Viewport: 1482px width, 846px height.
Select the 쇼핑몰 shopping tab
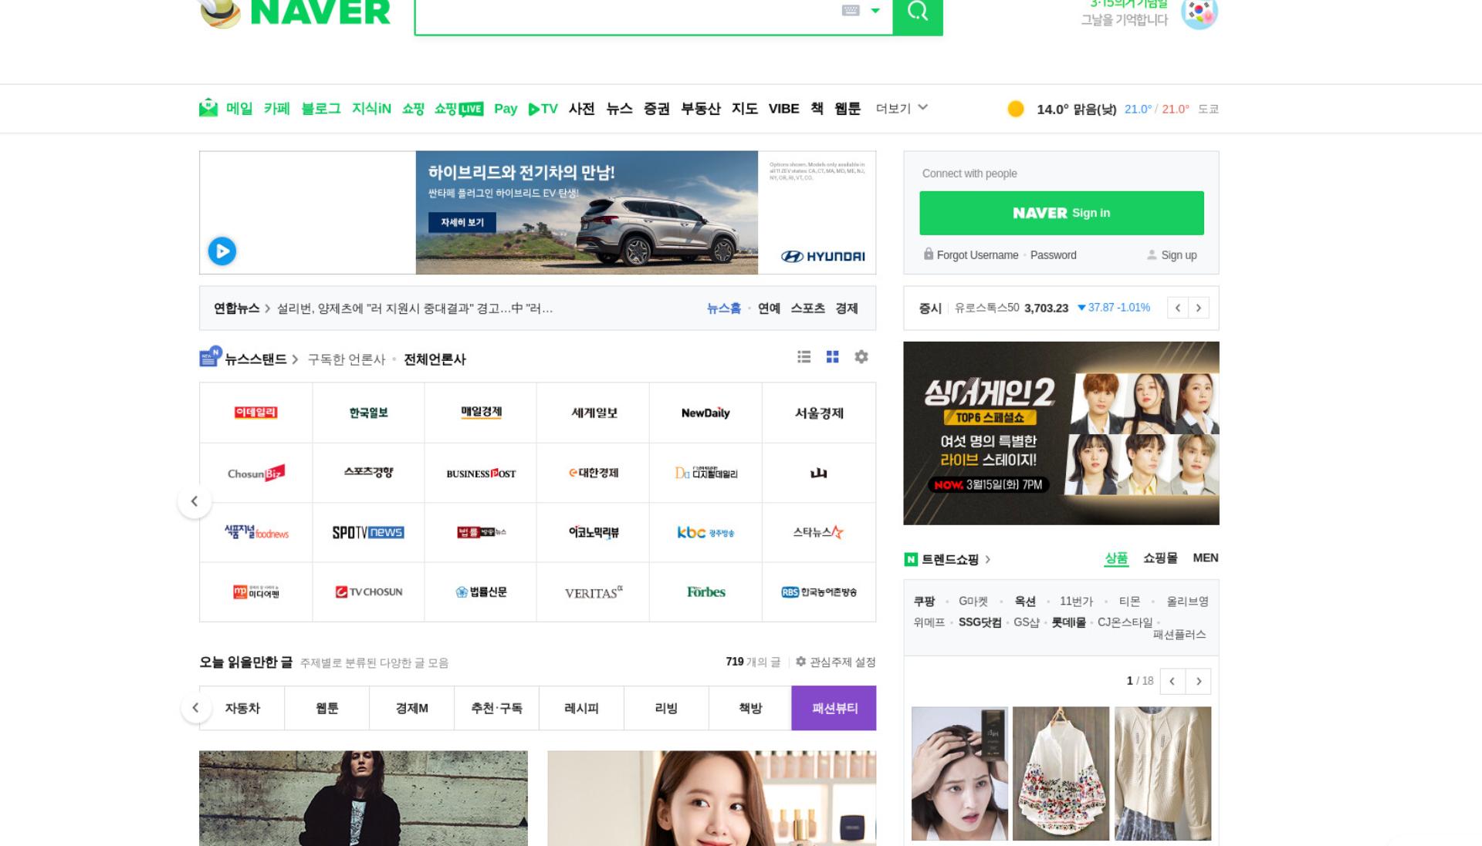(1160, 558)
